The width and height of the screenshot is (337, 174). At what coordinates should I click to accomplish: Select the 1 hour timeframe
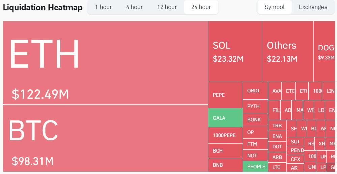(x=103, y=7)
